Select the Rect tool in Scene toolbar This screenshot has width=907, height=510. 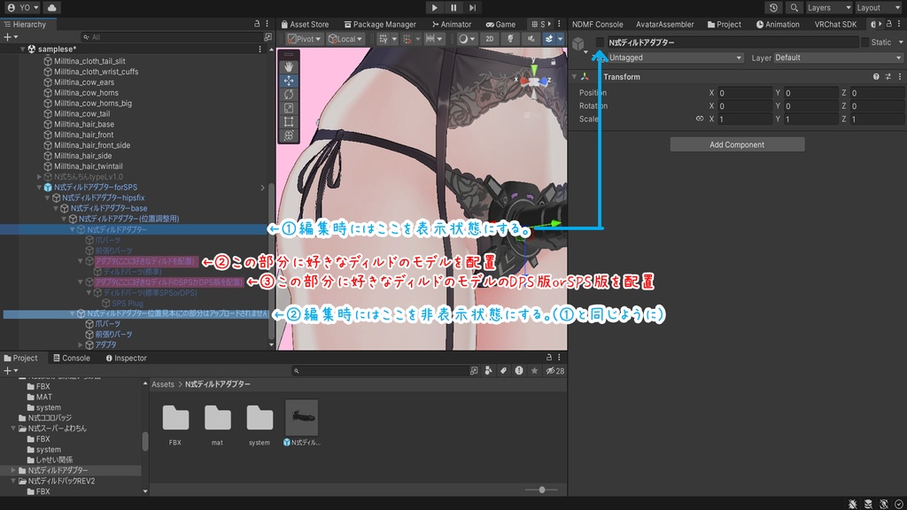289,122
